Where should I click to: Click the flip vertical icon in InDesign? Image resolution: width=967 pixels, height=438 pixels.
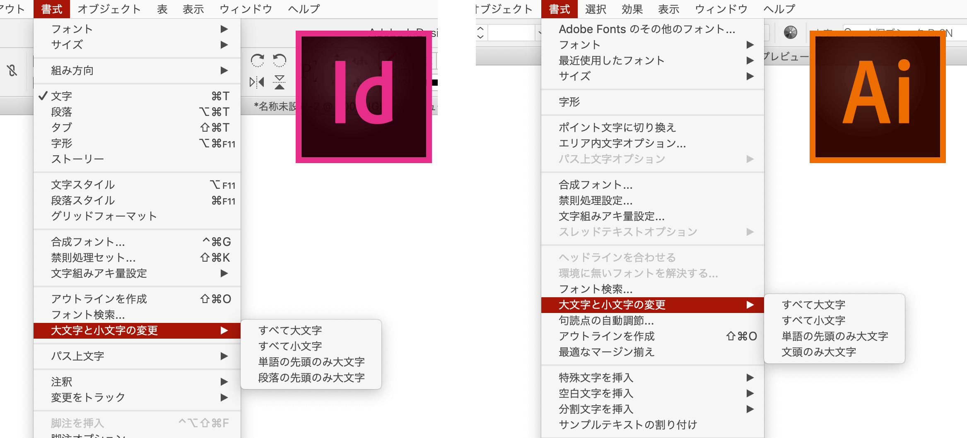[280, 82]
